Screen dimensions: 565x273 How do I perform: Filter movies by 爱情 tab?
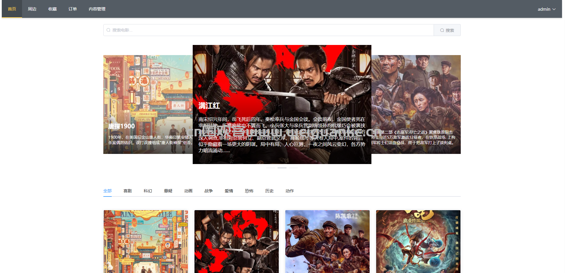[229, 191]
